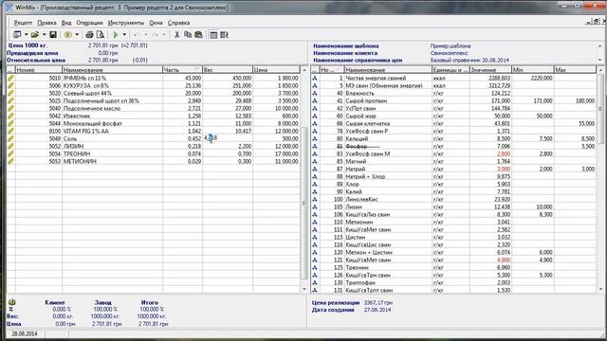The width and height of the screenshot is (607, 341).
Task: Click the pencil icon of КУКУРУЗА сп 8% row
Action: click(x=10, y=85)
